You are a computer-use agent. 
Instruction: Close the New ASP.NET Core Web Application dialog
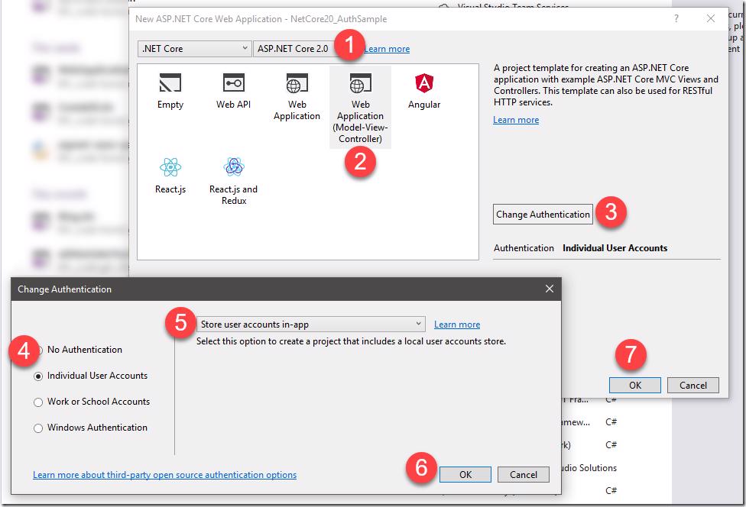pos(710,18)
